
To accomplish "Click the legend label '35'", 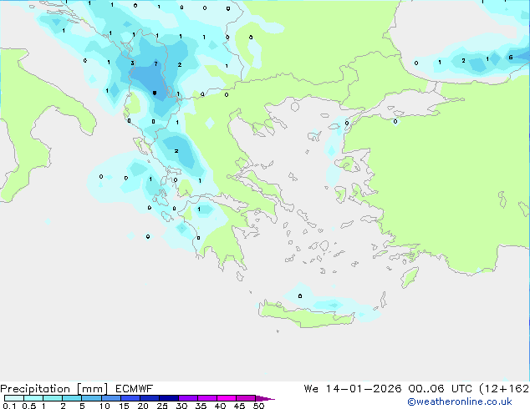I will (201, 406).
